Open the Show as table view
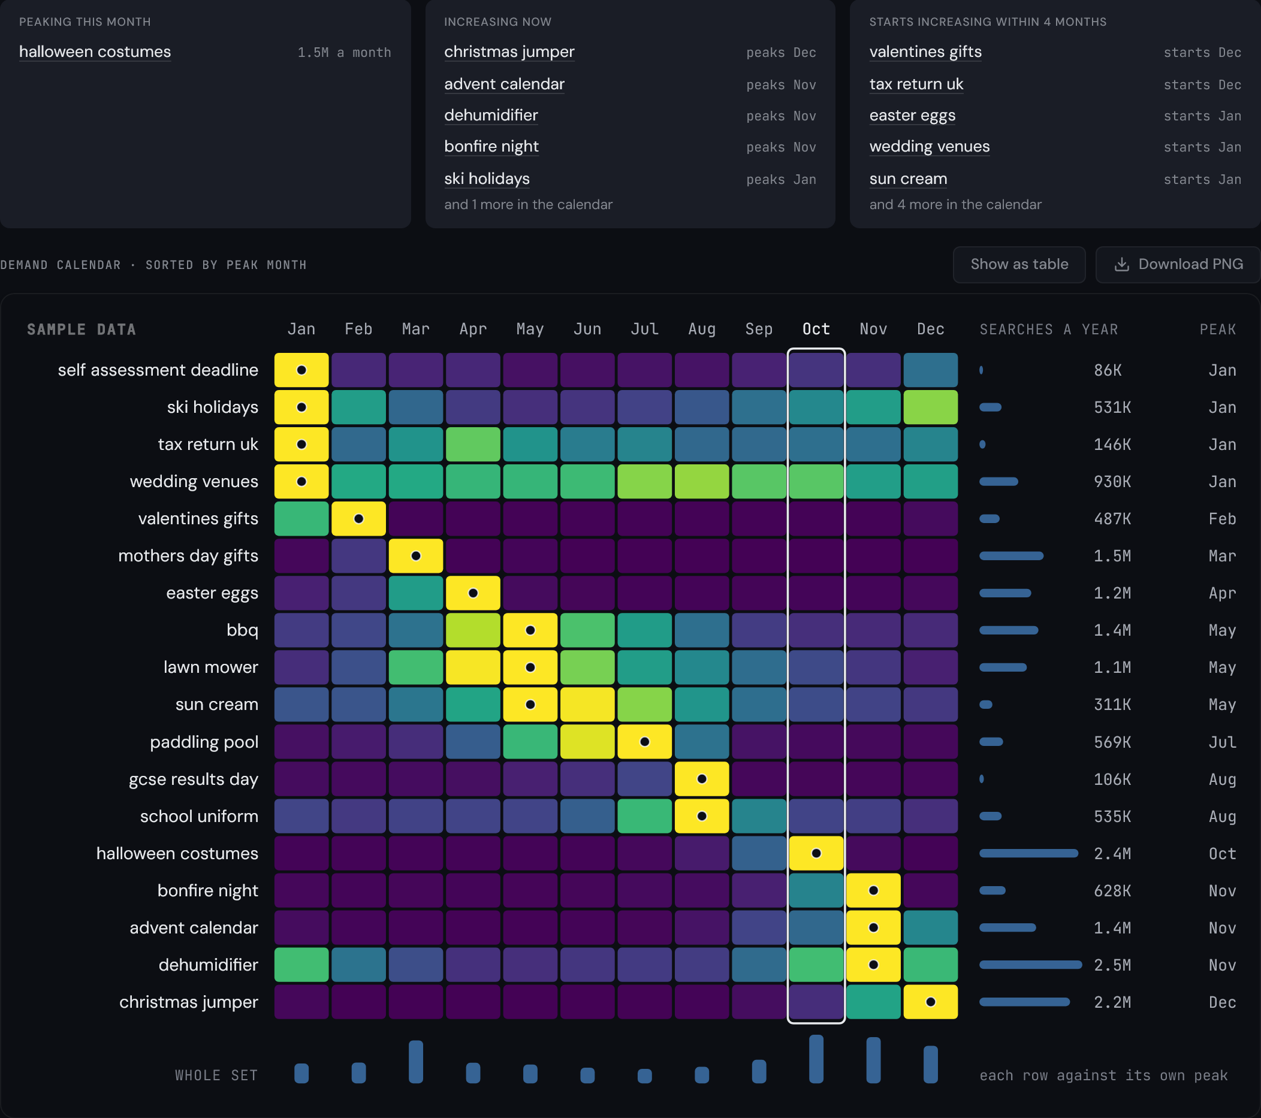Viewport: 1261px width, 1118px height. point(1018,265)
